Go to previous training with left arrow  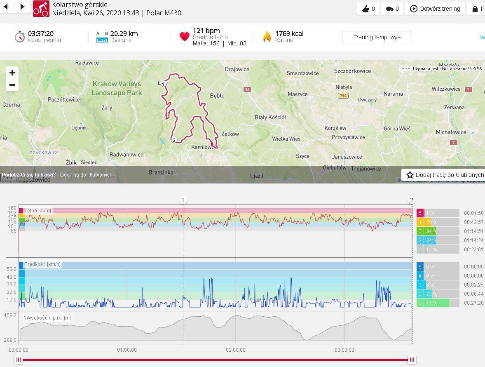tap(6, 7)
